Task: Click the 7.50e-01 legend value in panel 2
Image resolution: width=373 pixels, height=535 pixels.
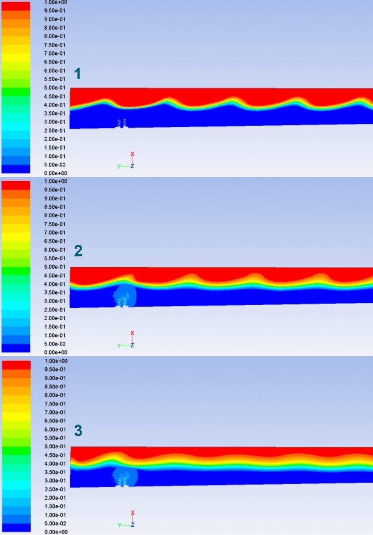Action: pyautogui.click(x=55, y=224)
